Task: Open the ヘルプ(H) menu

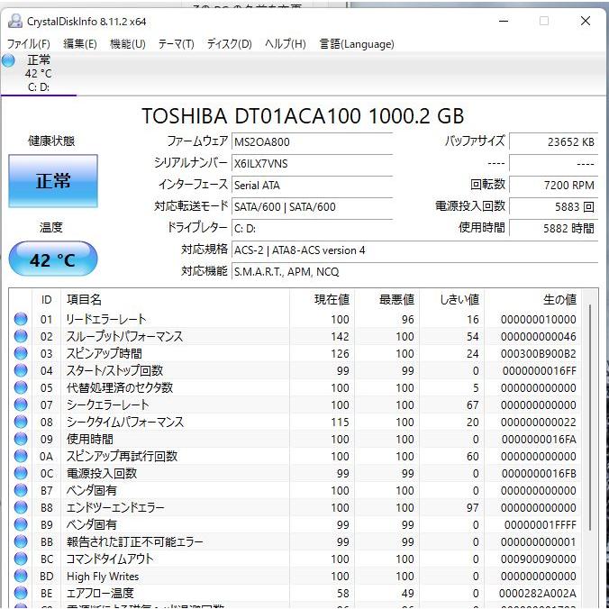Action: [285, 44]
